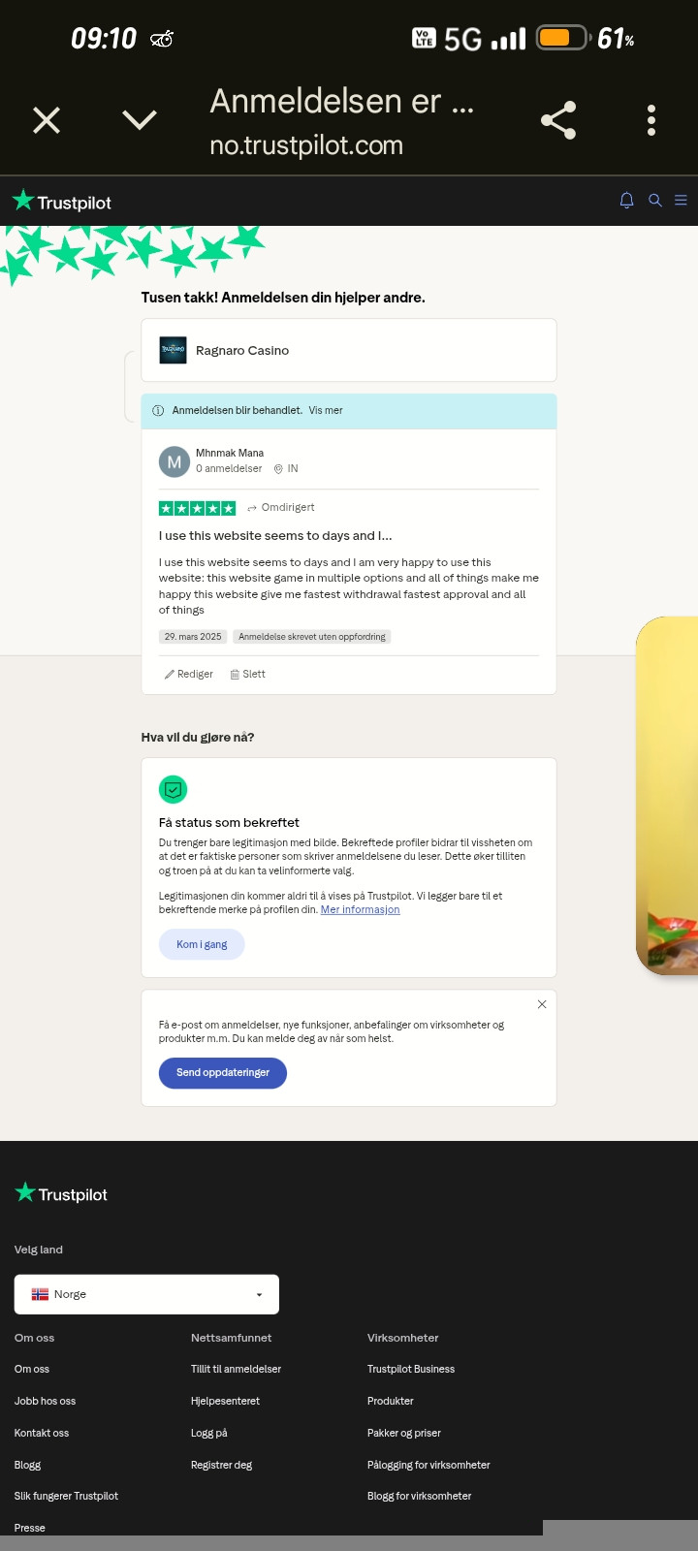Tap the minimize chevron down arrow
Viewport: 698px width, 1551px height.
pos(140,120)
